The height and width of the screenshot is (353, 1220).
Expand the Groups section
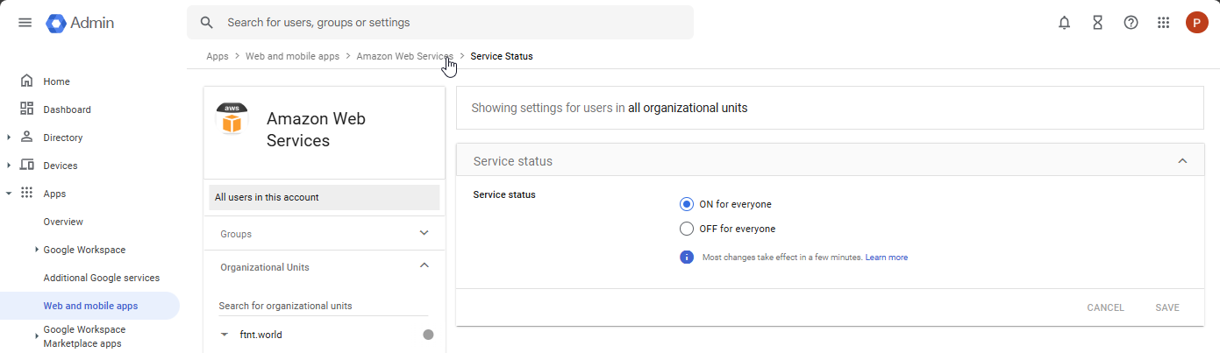point(425,234)
